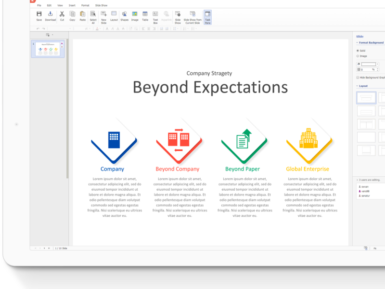Insert a picture with the Image icon
Image resolution: width=385 pixels, height=289 pixels.
pyautogui.click(x=135, y=16)
